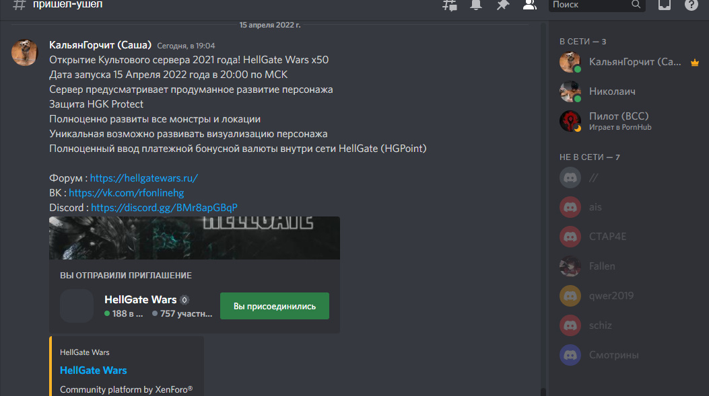Screen dimensions: 709x396
Task: Open notification settings bell icon
Action: click(x=475, y=5)
